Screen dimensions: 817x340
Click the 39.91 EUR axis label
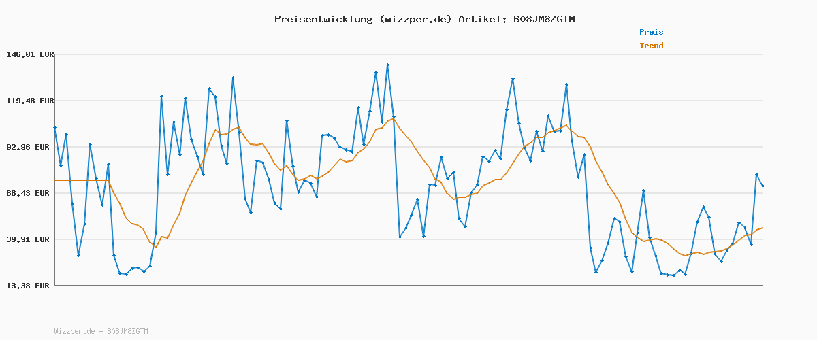pyautogui.click(x=29, y=239)
